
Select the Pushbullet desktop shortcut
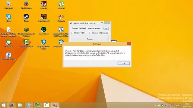point(9,43)
